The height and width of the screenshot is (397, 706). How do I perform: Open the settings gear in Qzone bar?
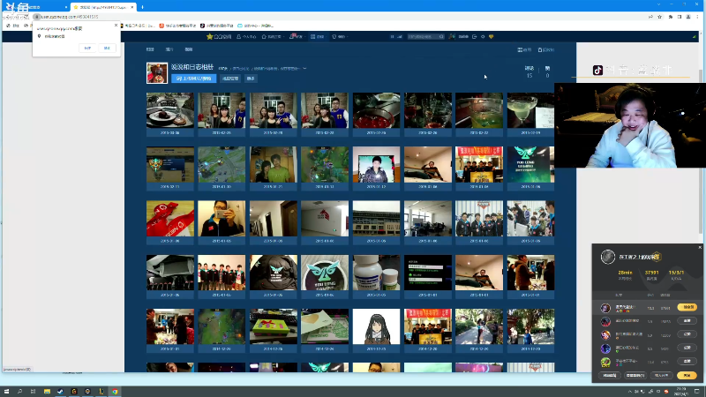tap(483, 36)
